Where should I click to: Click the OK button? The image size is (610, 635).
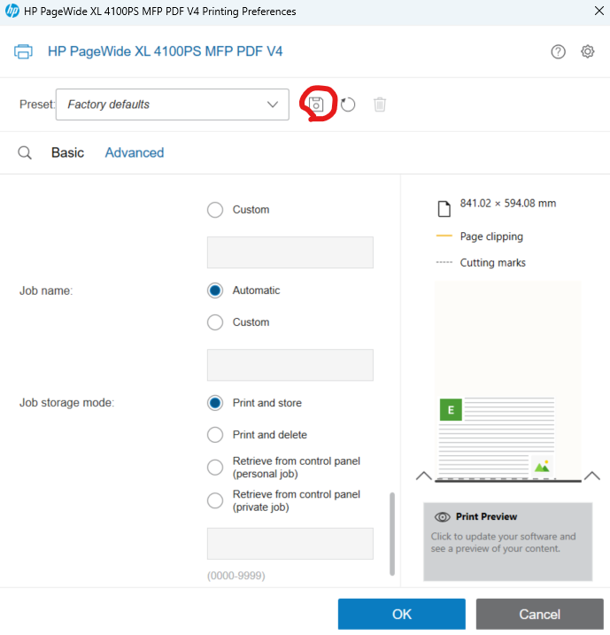coord(402,614)
